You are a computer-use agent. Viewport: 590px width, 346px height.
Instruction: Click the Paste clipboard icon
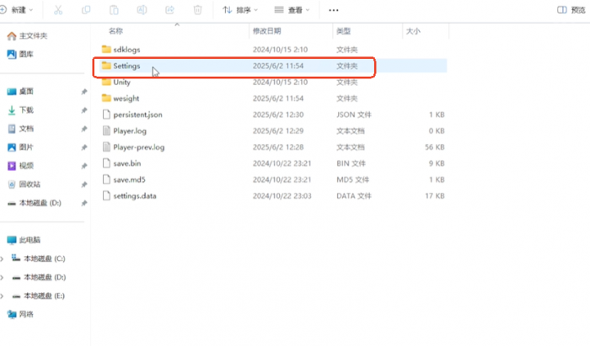coord(114,10)
